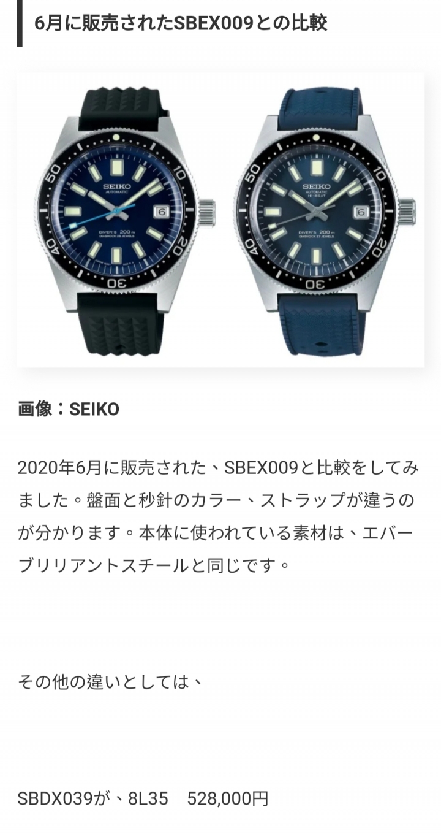Viewport: 441px width, 834px height.
Task: Tap the 8L35 caliber text
Action: pos(148,799)
